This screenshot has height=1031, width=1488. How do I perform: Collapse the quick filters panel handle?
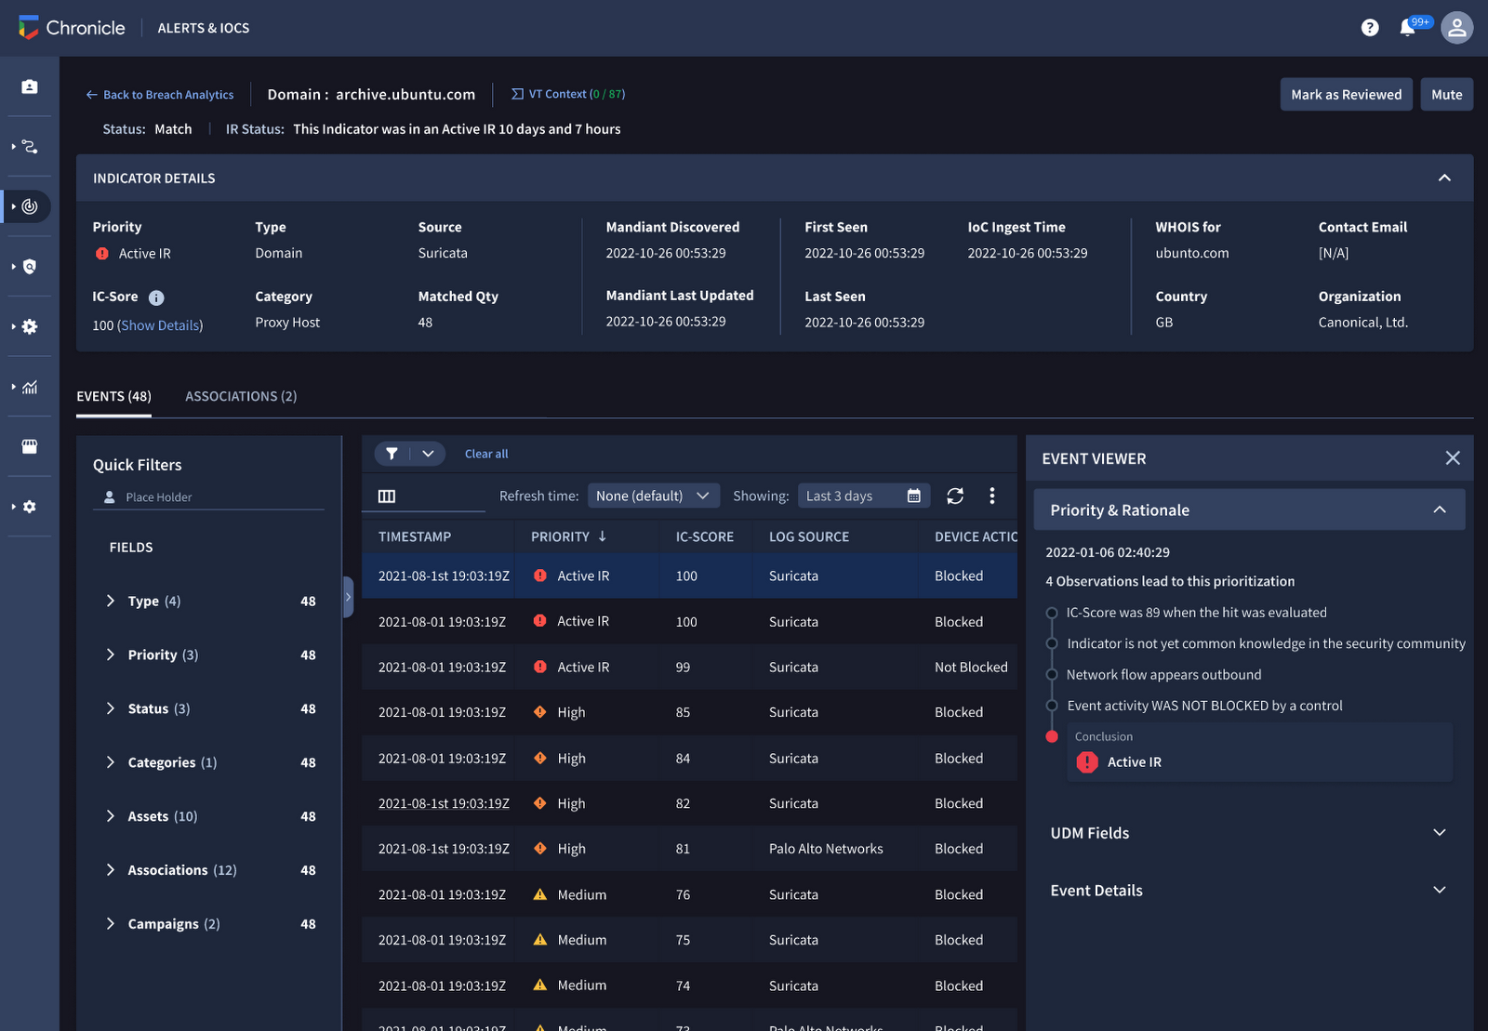tap(348, 597)
